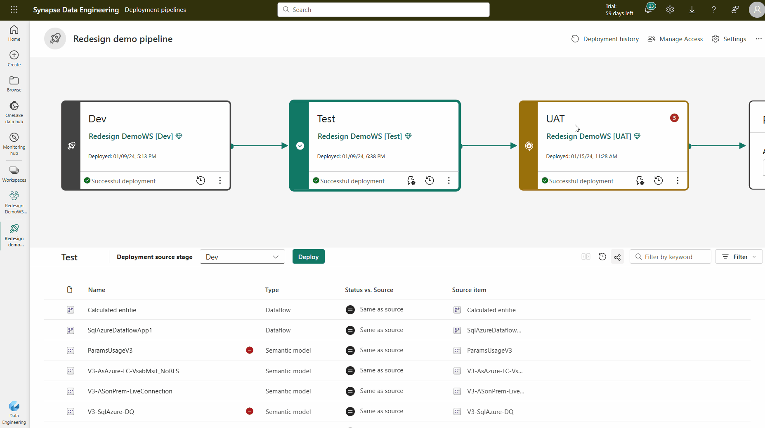This screenshot has width=765, height=428.
Task: Open Deployment history
Action: (x=605, y=39)
